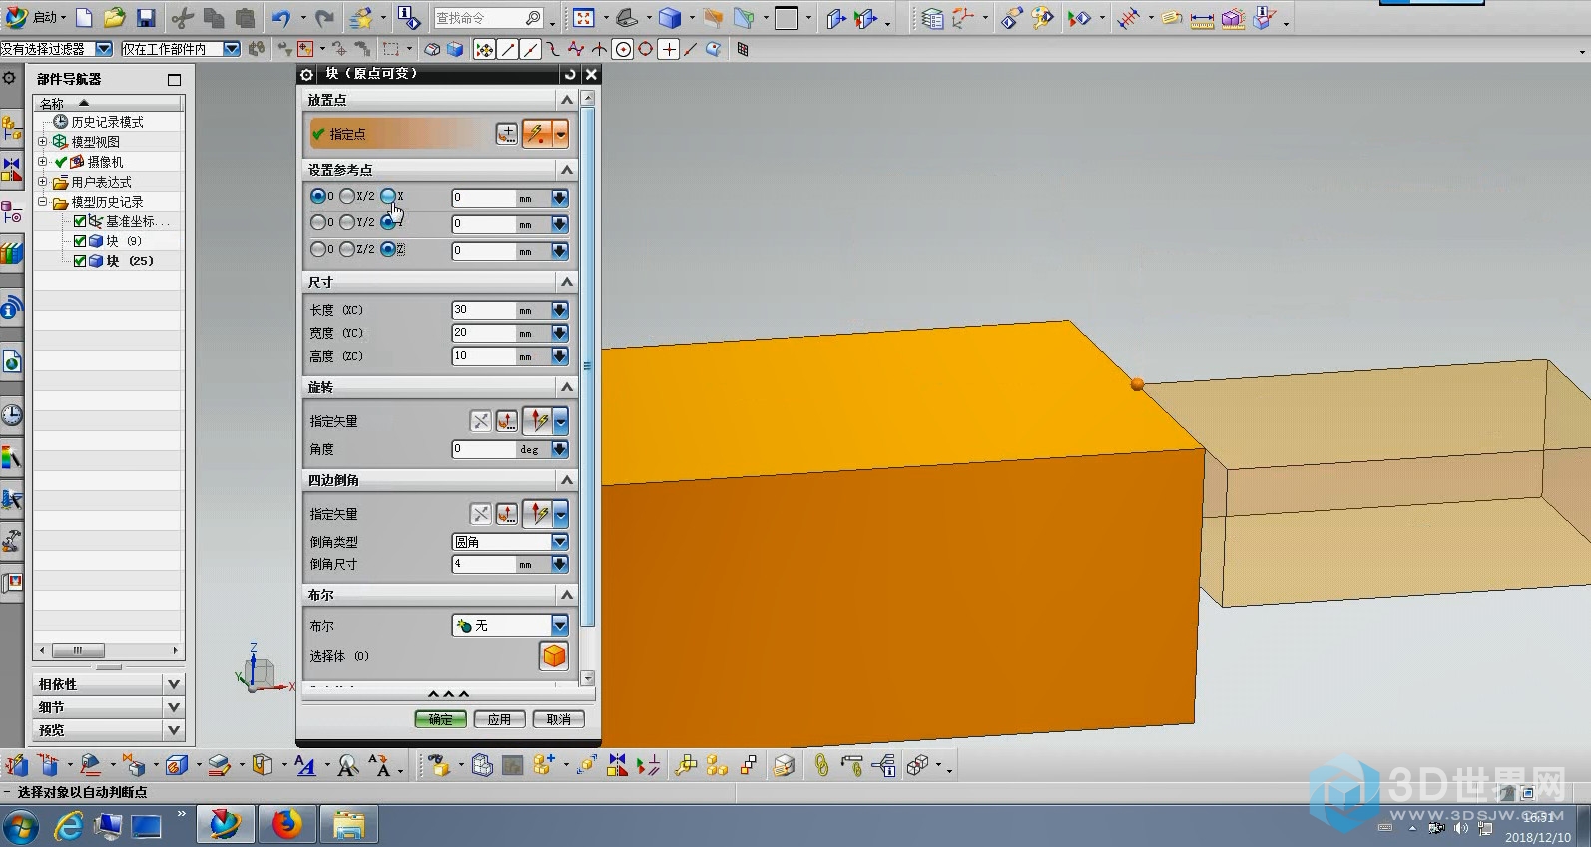
Task: Click the snap midpoint icon in selection bar
Action: [530, 49]
